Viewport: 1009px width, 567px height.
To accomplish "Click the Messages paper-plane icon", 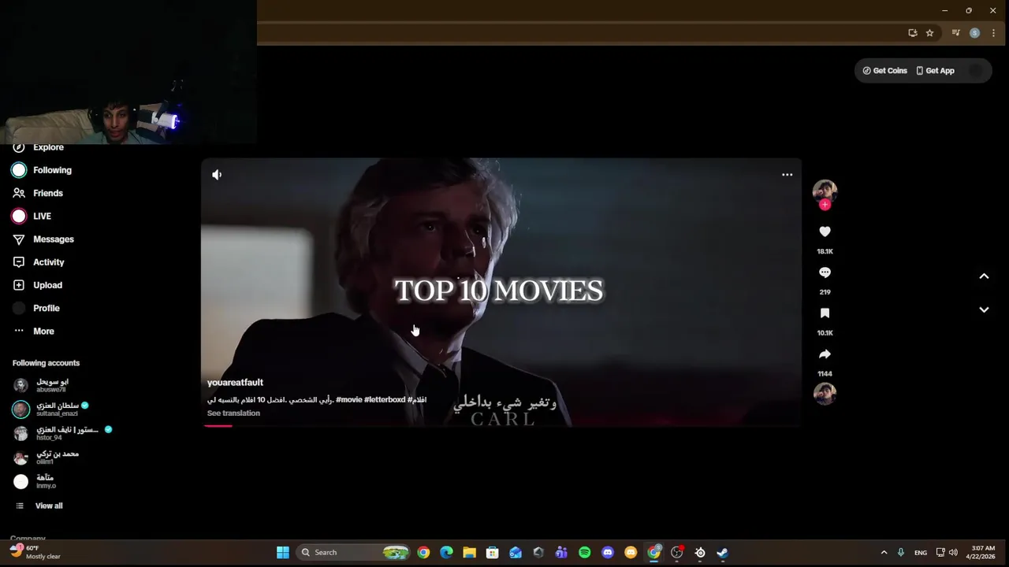I will click(x=19, y=239).
